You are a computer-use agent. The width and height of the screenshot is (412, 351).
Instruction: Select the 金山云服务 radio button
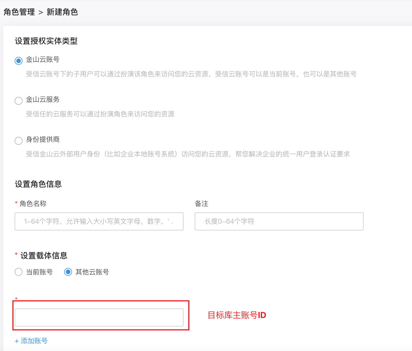tap(19, 101)
